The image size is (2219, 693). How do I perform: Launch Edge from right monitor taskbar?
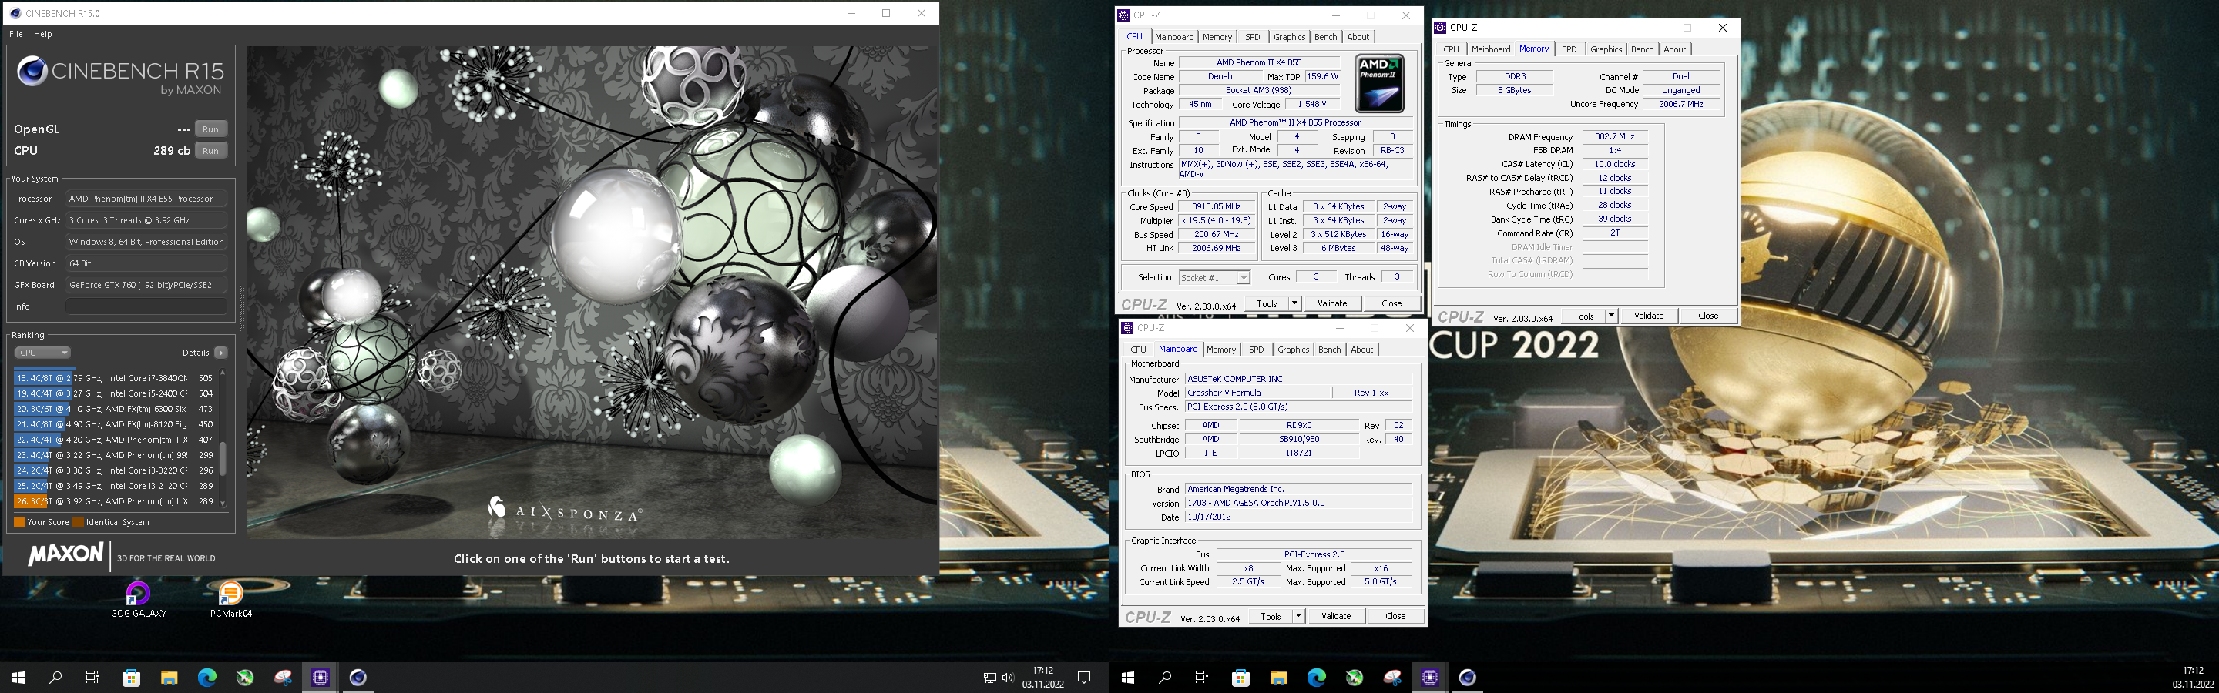(x=1316, y=678)
